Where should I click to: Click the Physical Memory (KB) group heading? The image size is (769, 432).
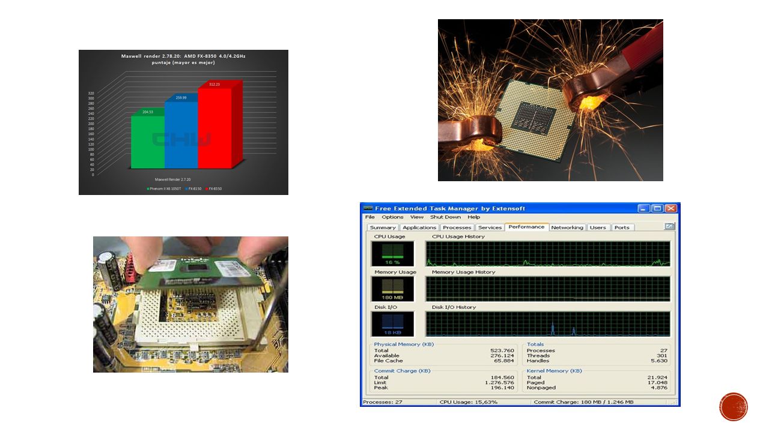pos(404,344)
